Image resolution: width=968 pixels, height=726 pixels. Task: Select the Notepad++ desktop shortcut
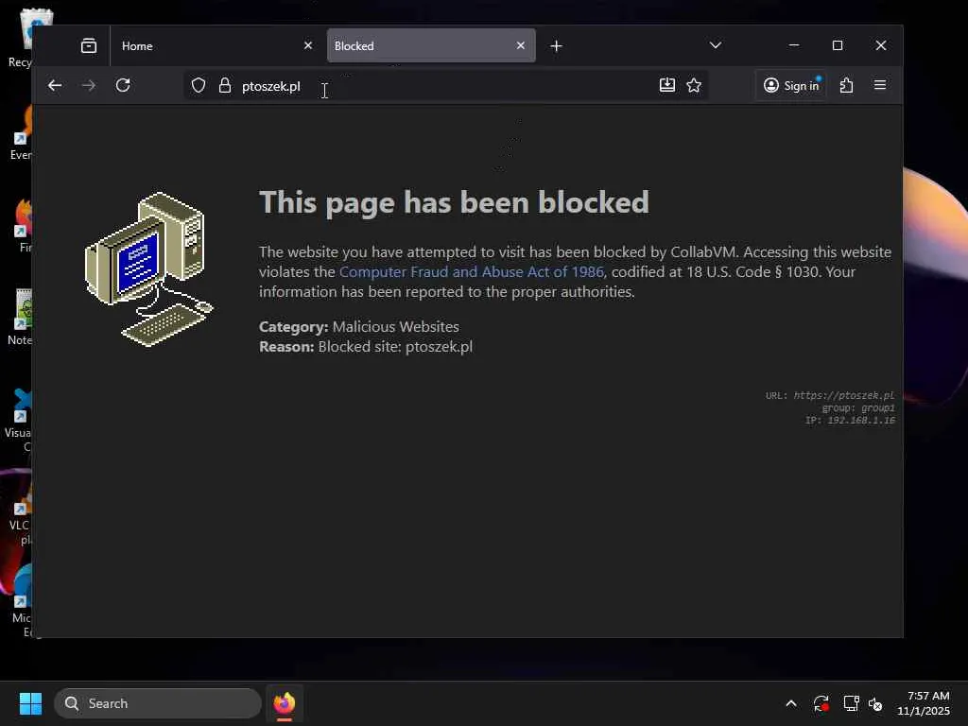pyautogui.click(x=21, y=317)
